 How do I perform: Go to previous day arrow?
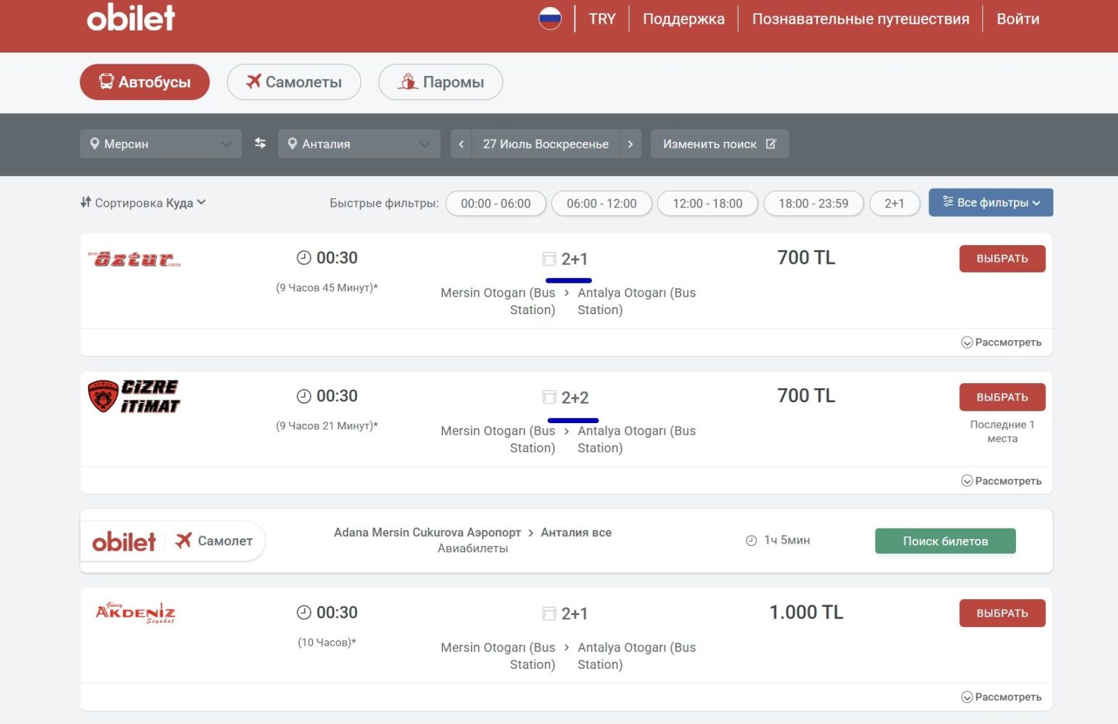click(x=461, y=144)
